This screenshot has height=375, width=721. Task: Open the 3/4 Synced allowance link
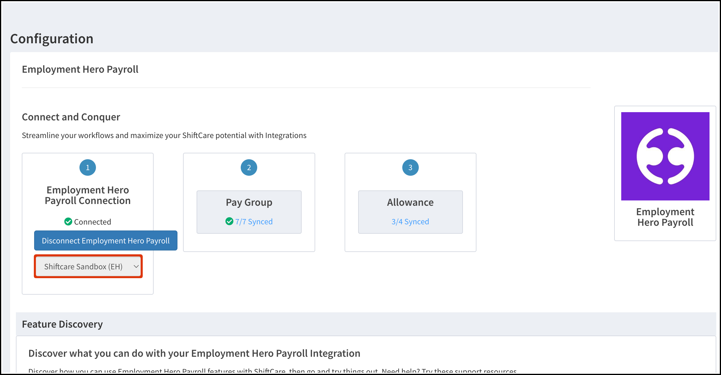pyautogui.click(x=410, y=222)
